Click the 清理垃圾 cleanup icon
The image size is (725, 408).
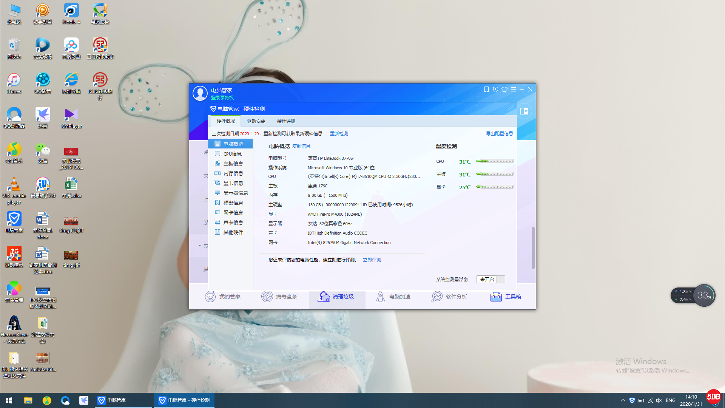(x=324, y=297)
